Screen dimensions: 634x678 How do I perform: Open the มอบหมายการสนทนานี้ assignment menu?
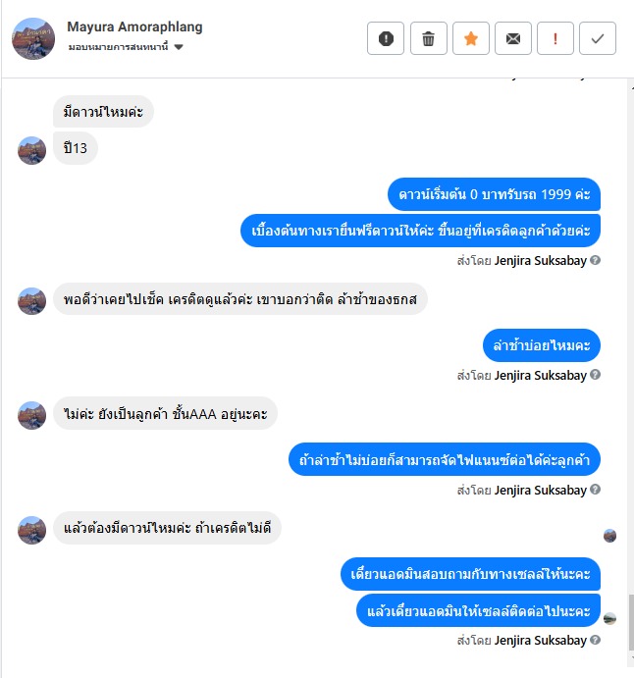126,47
